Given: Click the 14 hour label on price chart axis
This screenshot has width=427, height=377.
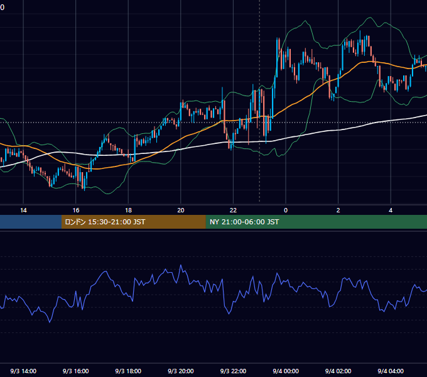Looking at the screenshot, I should (23, 210).
